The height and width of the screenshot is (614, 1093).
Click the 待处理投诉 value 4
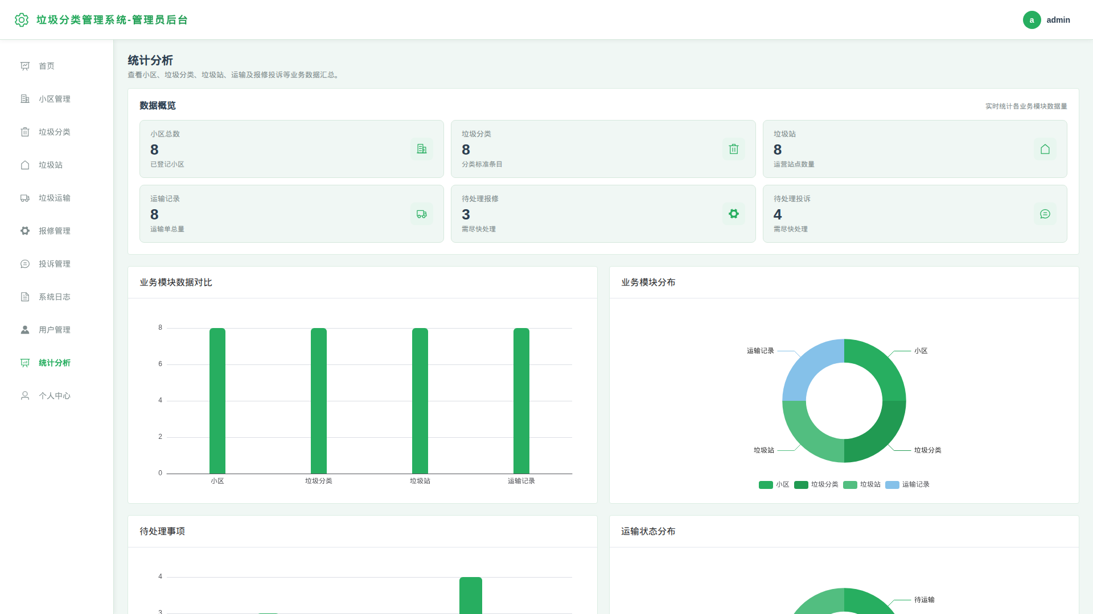click(x=778, y=214)
